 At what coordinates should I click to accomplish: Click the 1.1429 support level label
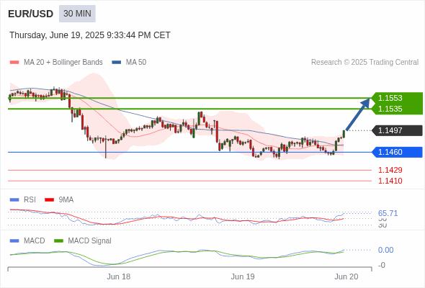pyautogui.click(x=390, y=170)
